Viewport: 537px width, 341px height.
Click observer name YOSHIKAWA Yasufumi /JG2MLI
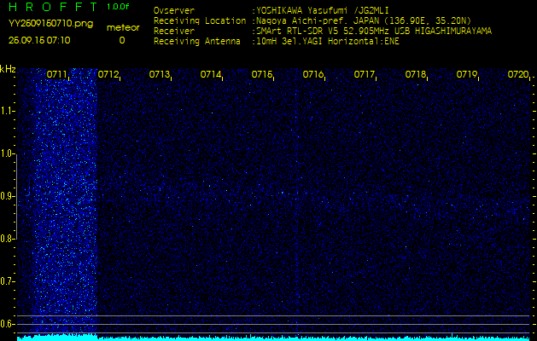322,10
